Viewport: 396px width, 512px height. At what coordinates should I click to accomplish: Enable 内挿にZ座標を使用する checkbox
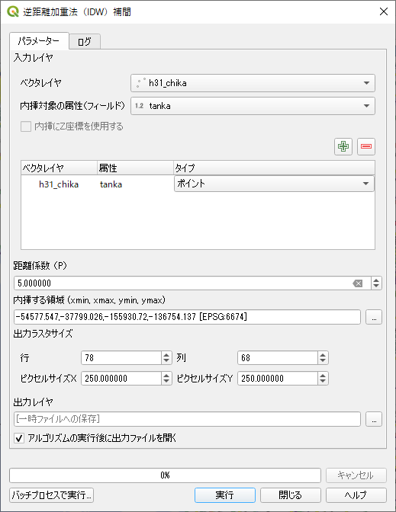click(x=26, y=126)
